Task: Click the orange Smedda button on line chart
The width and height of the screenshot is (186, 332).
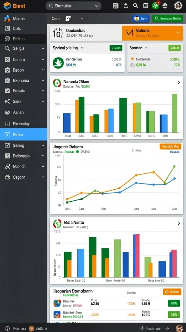Action: point(170,146)
